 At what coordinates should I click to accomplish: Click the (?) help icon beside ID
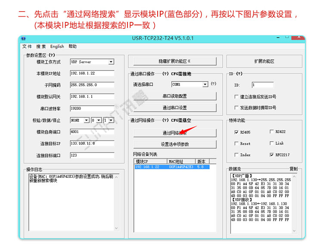tap(239, 73)
